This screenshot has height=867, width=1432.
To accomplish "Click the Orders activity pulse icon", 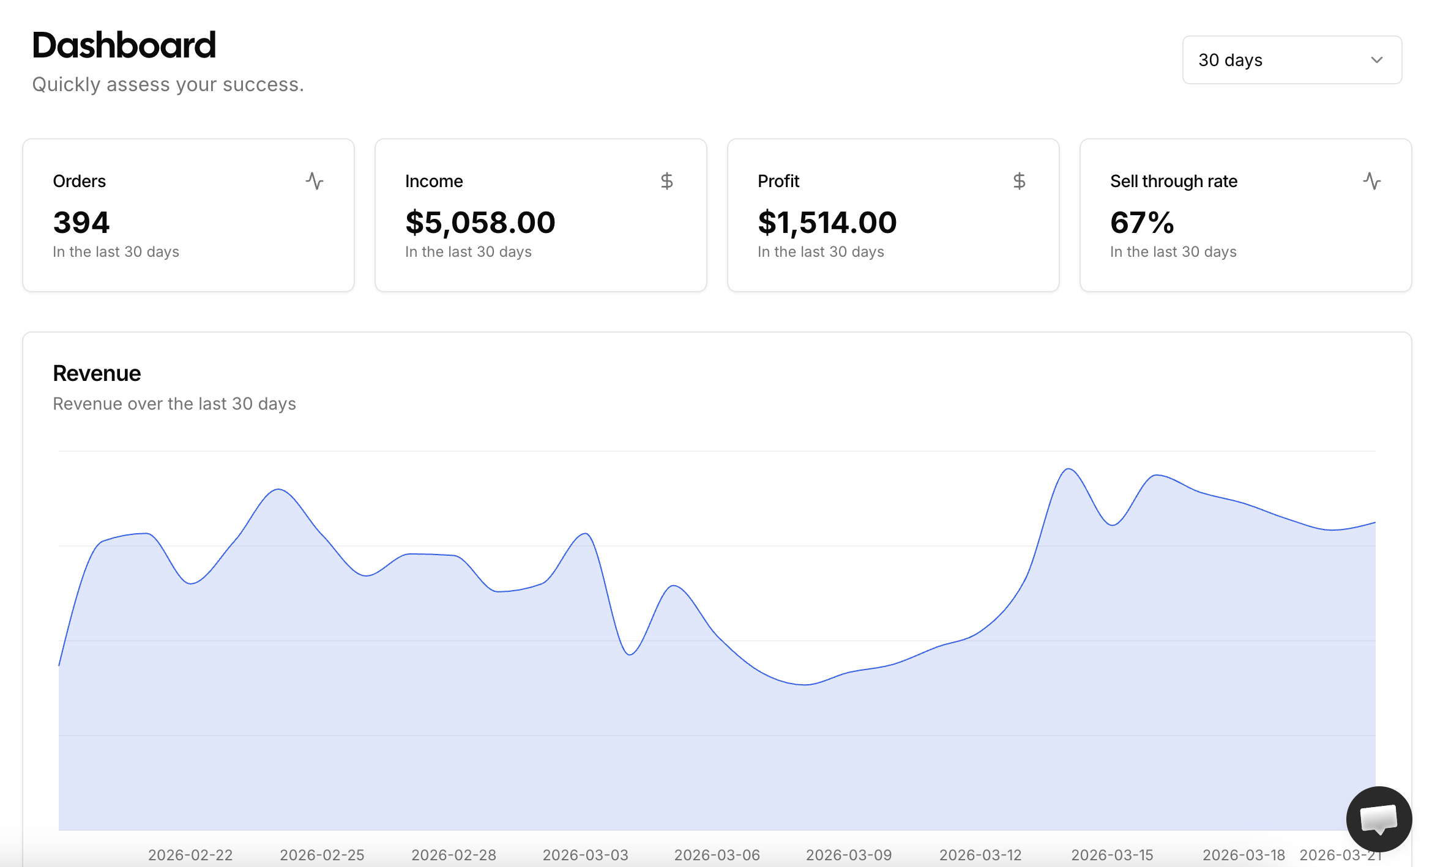I will point(315,181).
